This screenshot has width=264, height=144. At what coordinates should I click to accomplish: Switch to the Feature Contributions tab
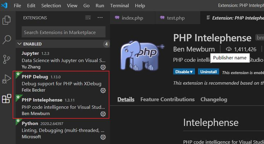(x=168, y=99)
